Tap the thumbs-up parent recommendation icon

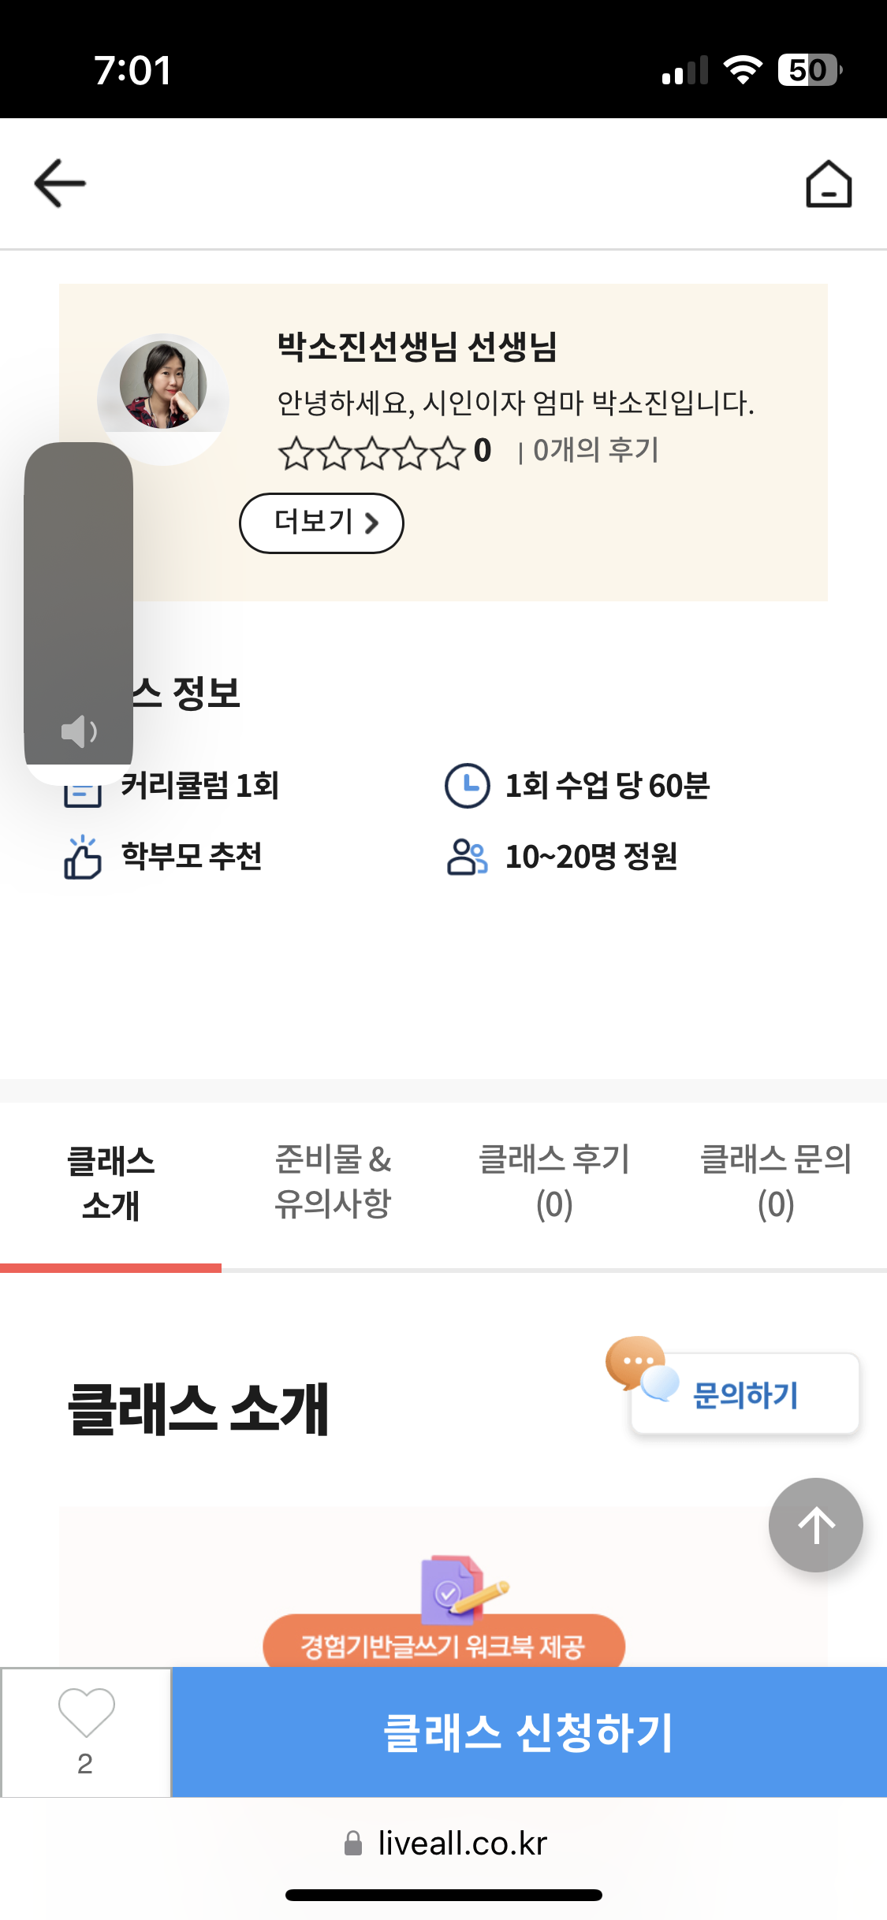coord(82,858)
